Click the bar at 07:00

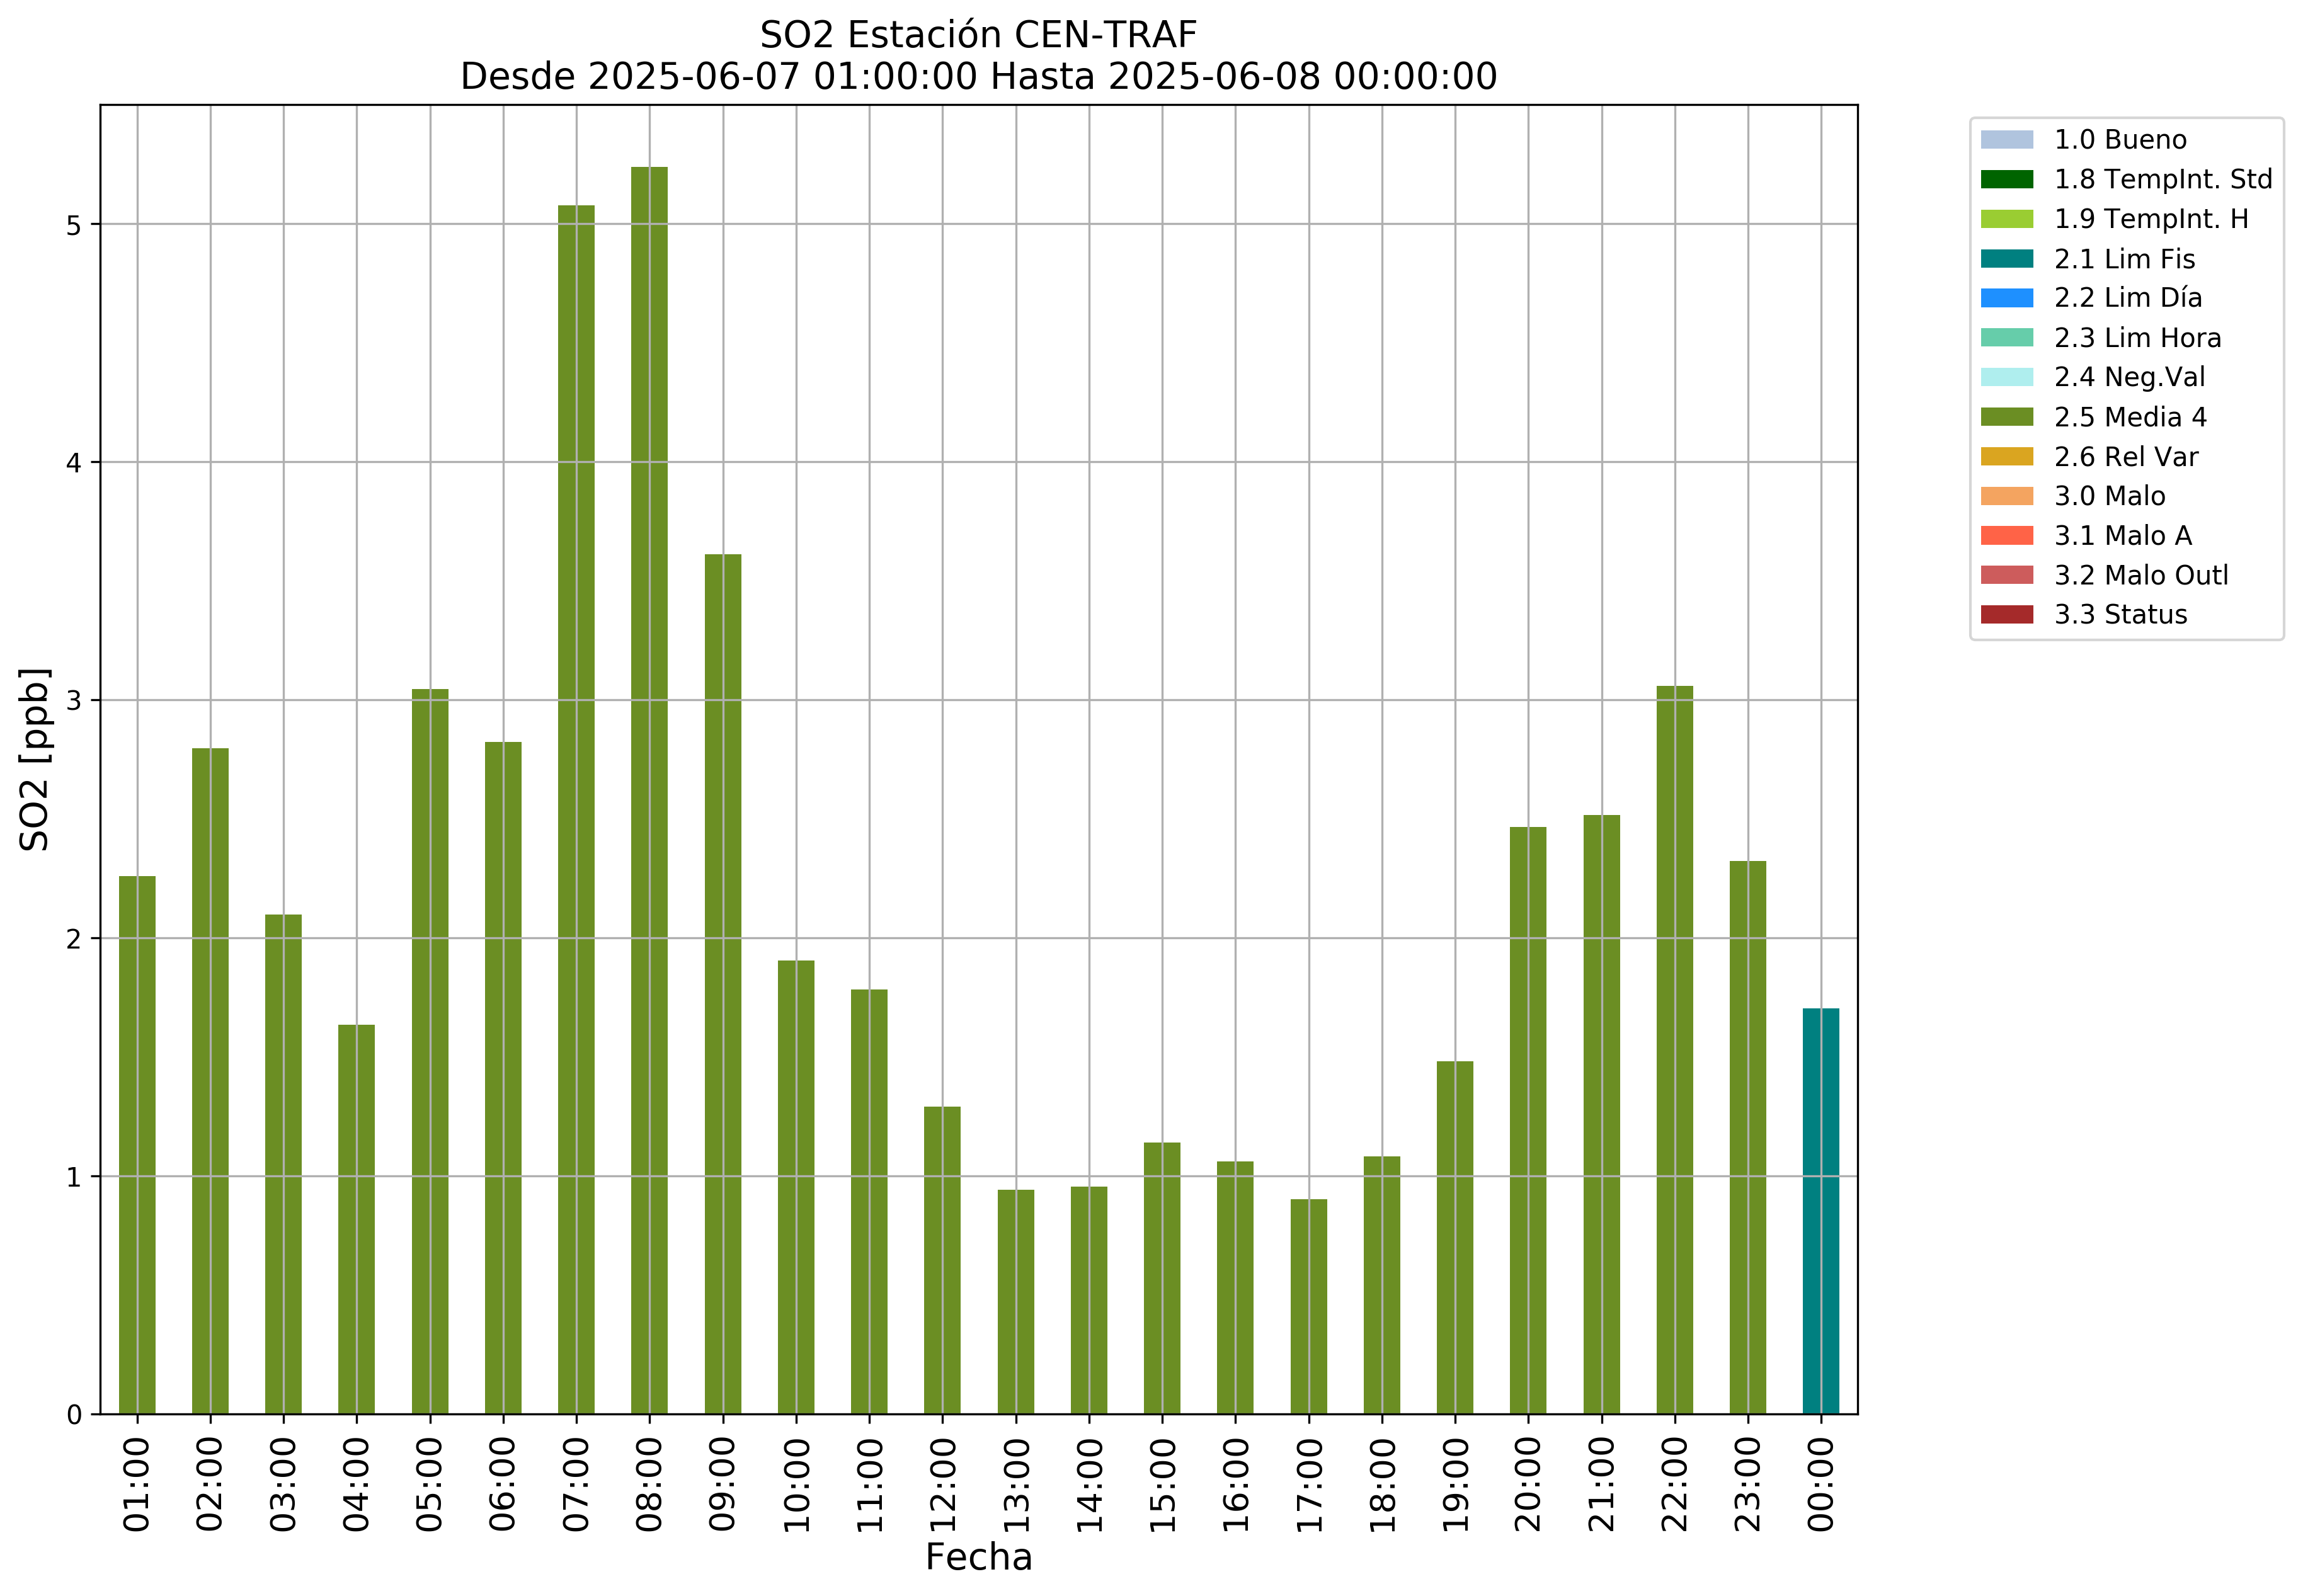point(576,810)
